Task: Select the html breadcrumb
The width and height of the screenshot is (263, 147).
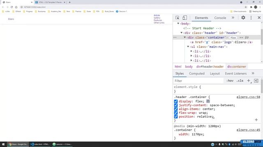Action: tap(178, 67)
